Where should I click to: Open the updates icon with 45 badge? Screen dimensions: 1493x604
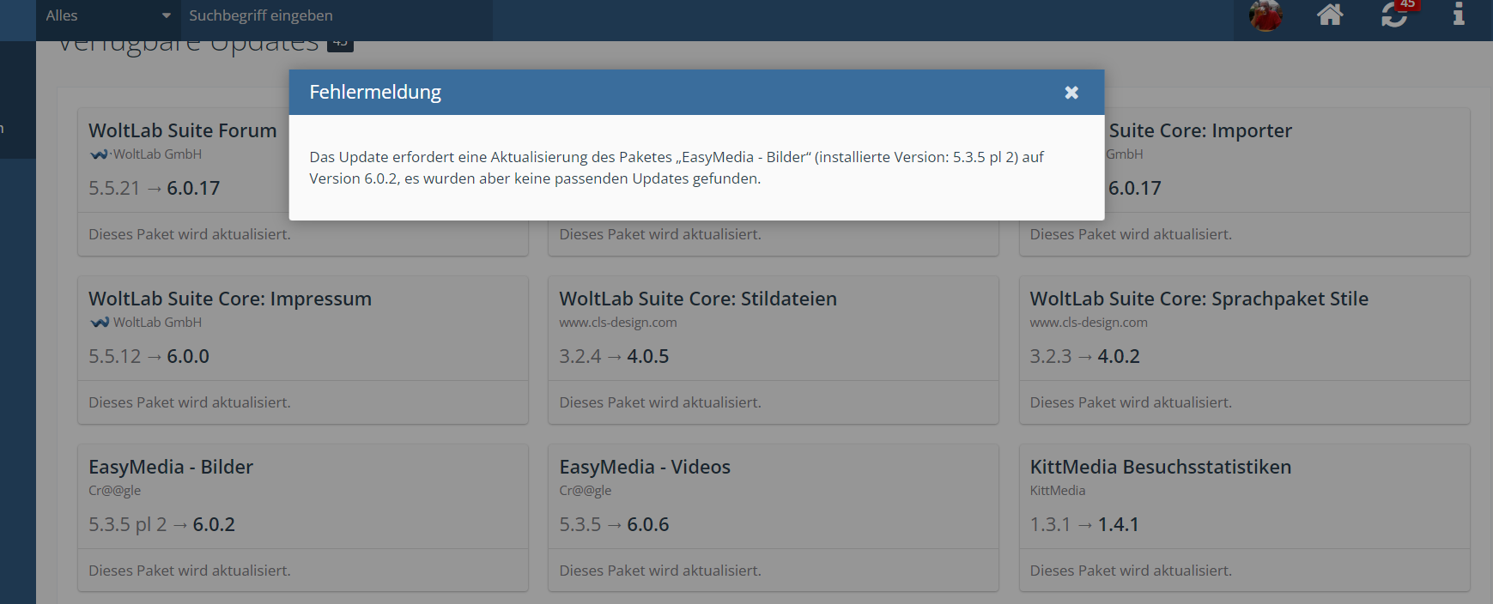pos(1394,15)
